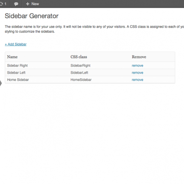Remove the Sidebar Right entry
The width and height of the screenshot is (184, 184).
[138, 66]
